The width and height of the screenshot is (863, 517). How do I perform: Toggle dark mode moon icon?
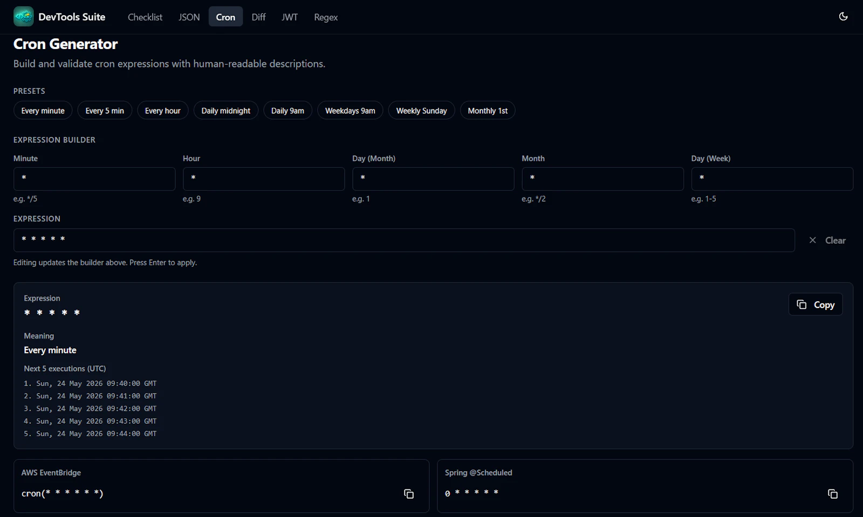pos(843,17)
